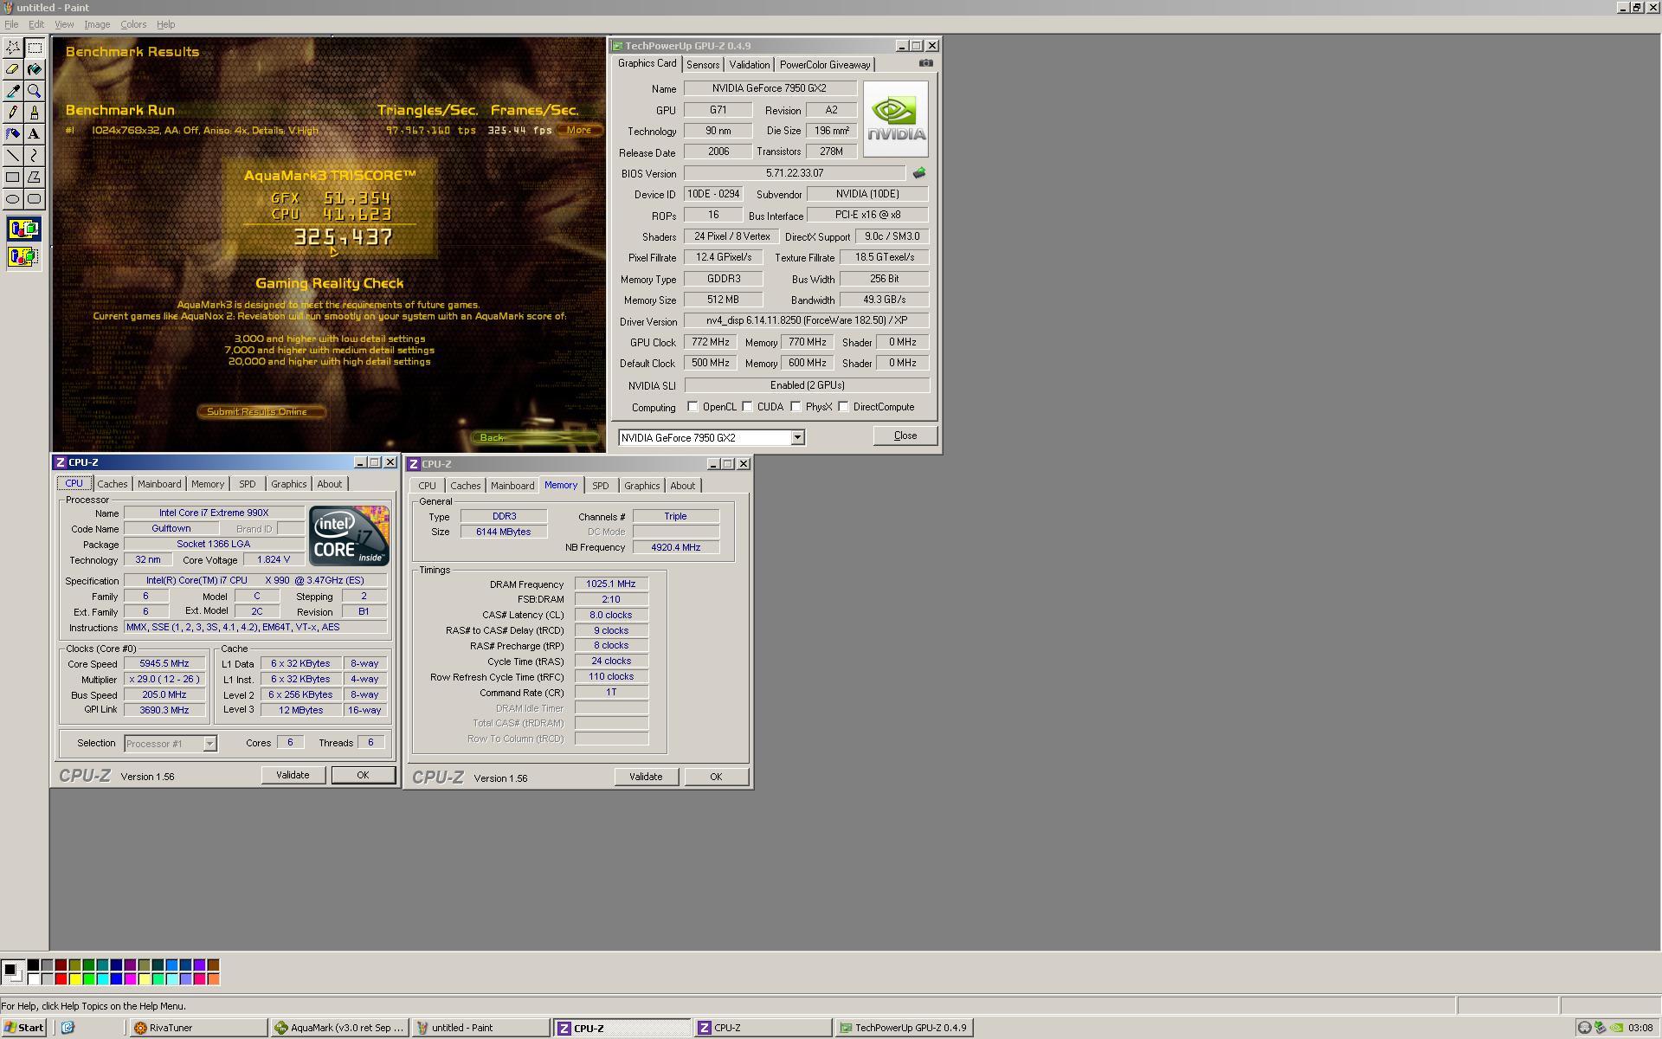Open the Help menu in Paint
This screenshot has width=1662, height=1039.
click(165, 24)
